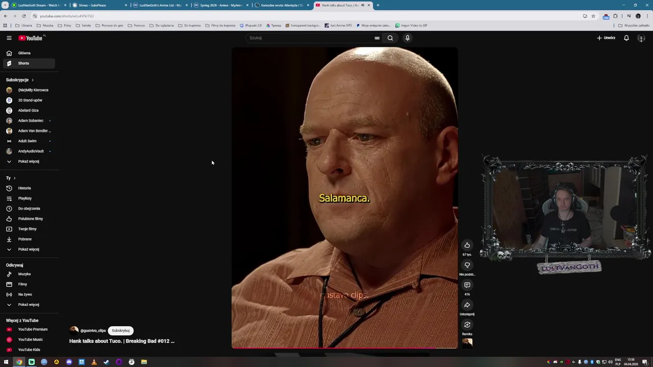Viewport: 653px width, 367px height.
Task: Open the Adult Swim subscription
Action: (x=29, y=141)
